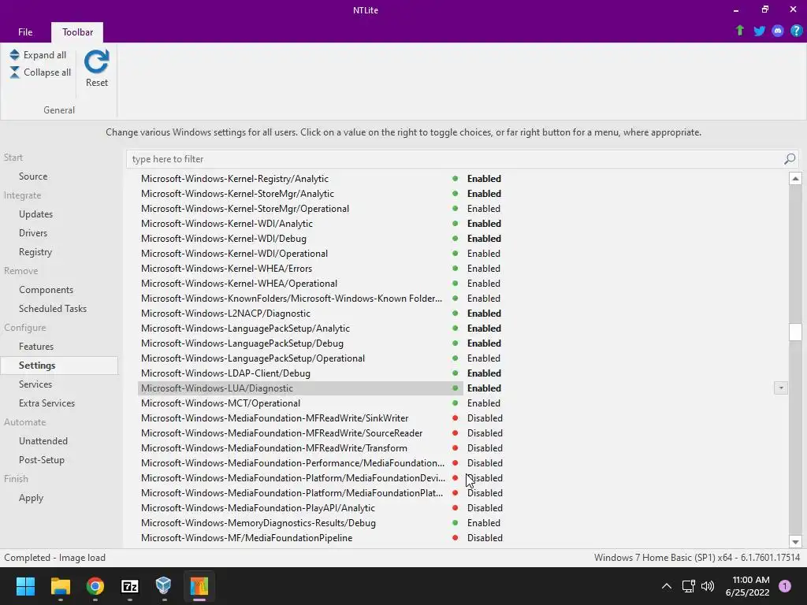Open VirtualBox from taskbar
807x605 pixels.
[164, 585]
